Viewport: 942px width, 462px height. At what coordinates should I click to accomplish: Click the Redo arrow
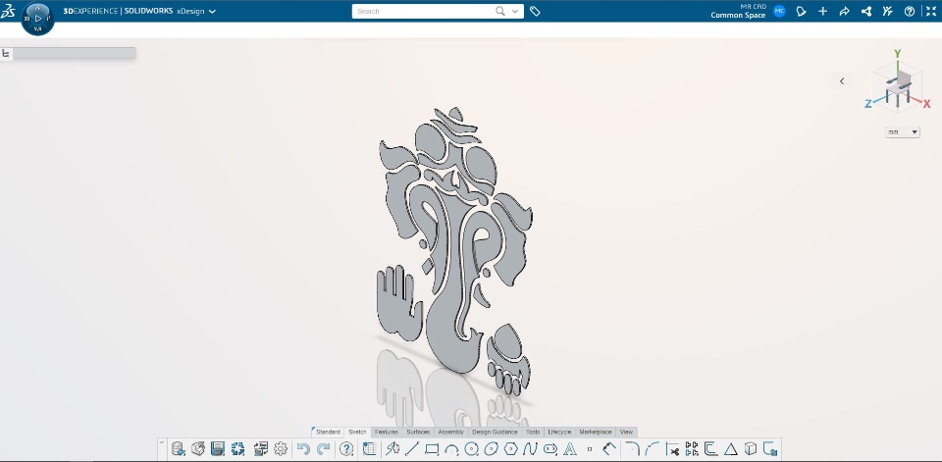pyautogui.click(x=323, y=449)
